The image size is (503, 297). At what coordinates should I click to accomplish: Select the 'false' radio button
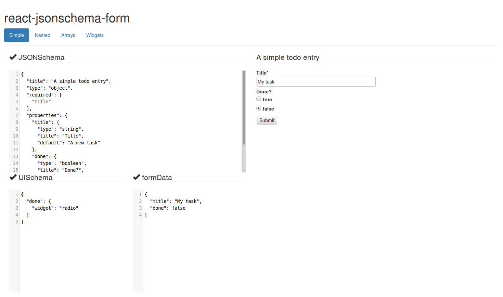point(259,108)
